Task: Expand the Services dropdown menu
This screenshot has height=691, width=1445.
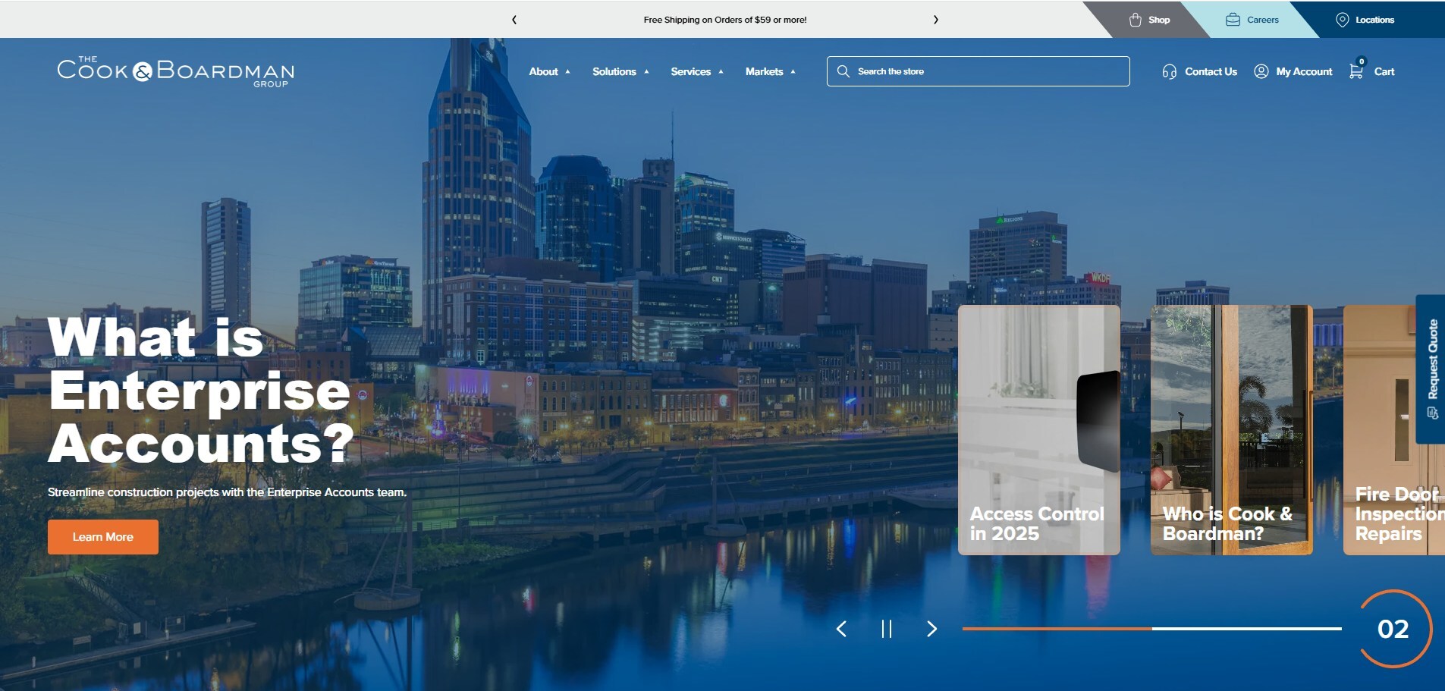Action: [696, 71]
